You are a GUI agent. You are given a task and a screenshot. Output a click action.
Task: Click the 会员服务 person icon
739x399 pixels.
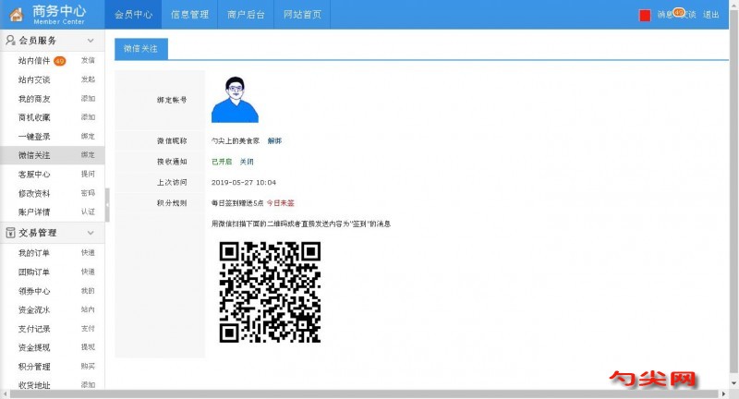(x=10, y=41)
